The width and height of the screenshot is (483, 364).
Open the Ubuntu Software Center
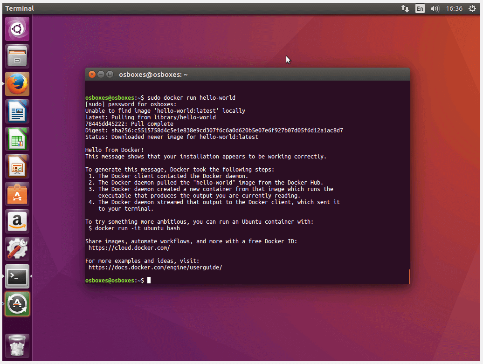point(17,193)
